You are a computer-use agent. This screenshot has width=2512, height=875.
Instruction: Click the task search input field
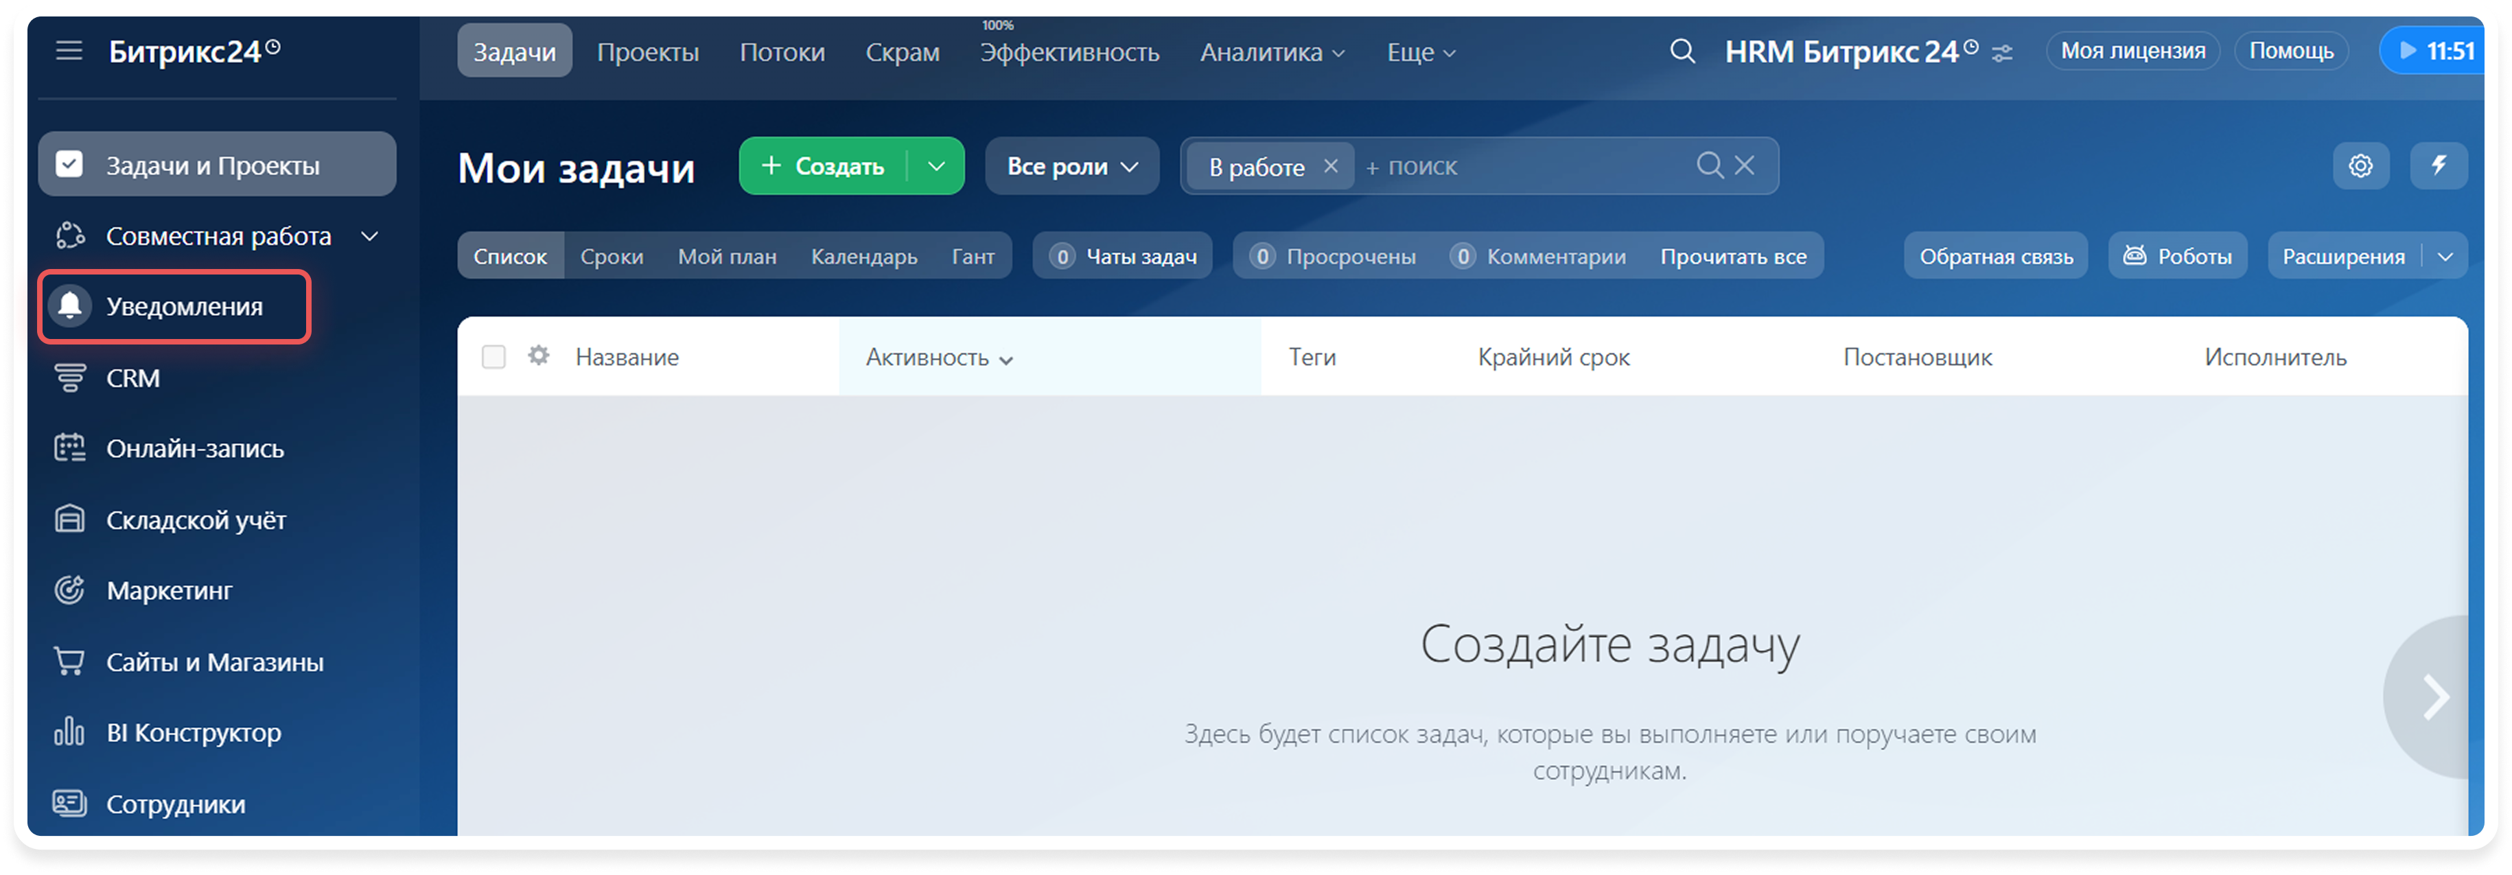(x=1521, y=167)
